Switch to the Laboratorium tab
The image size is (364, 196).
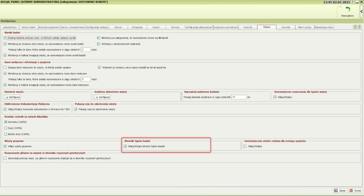coord(11,27)
